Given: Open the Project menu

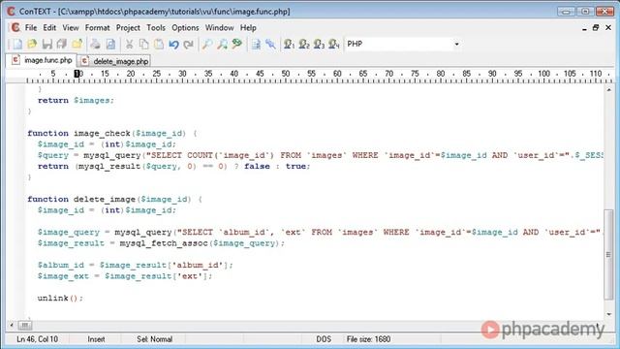Looking at the screenshot, I should click(x=128, y=28).
